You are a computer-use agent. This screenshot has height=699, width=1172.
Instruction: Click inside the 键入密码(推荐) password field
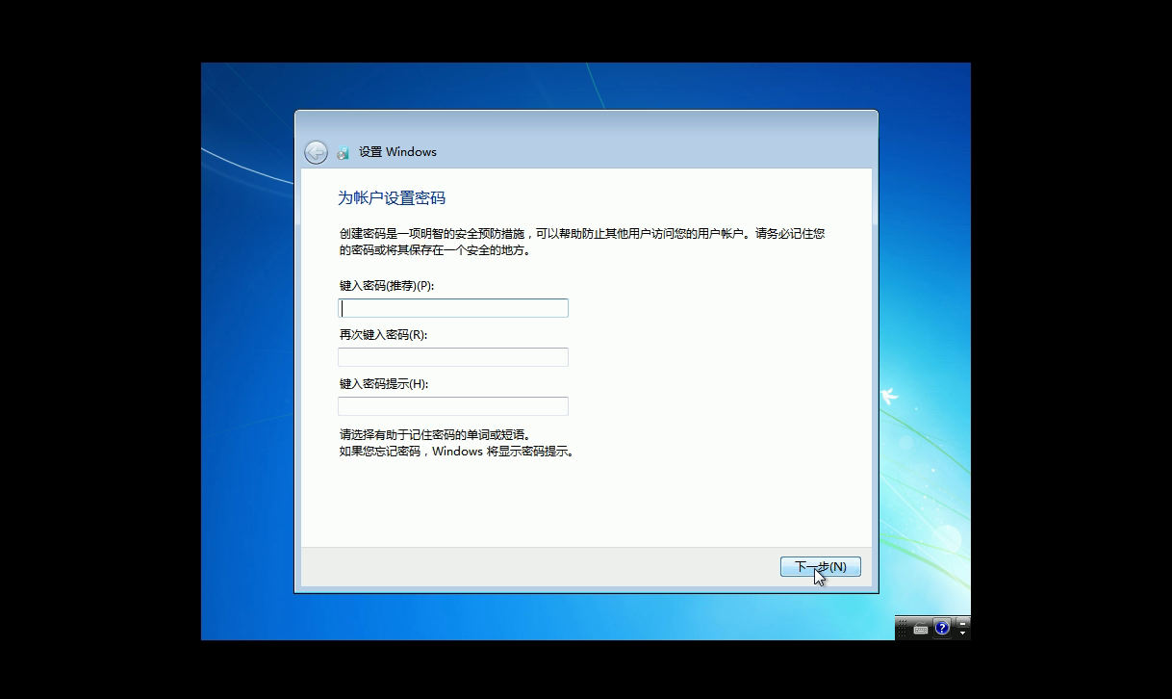click(x=452, y=307)
